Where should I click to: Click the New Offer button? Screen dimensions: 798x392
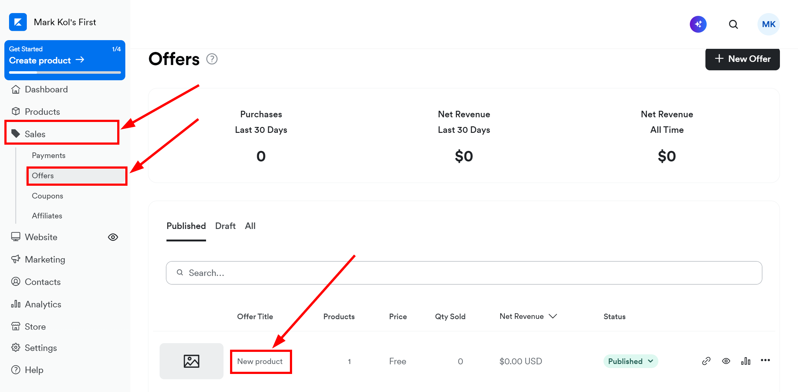[x=743, y=59]
